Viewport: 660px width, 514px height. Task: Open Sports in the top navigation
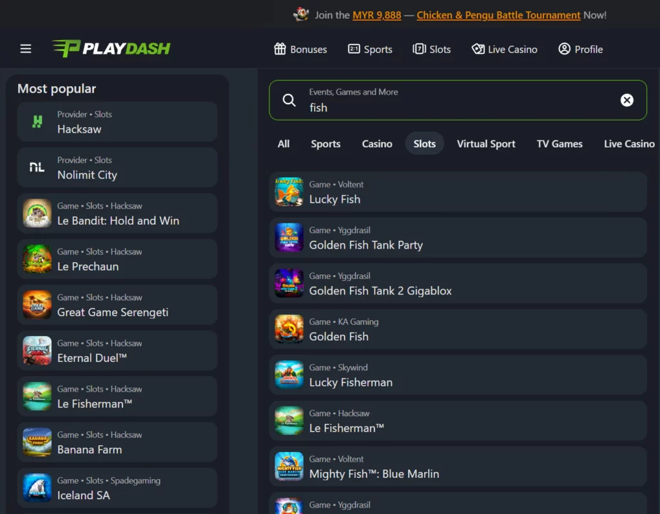click(371, 49)
